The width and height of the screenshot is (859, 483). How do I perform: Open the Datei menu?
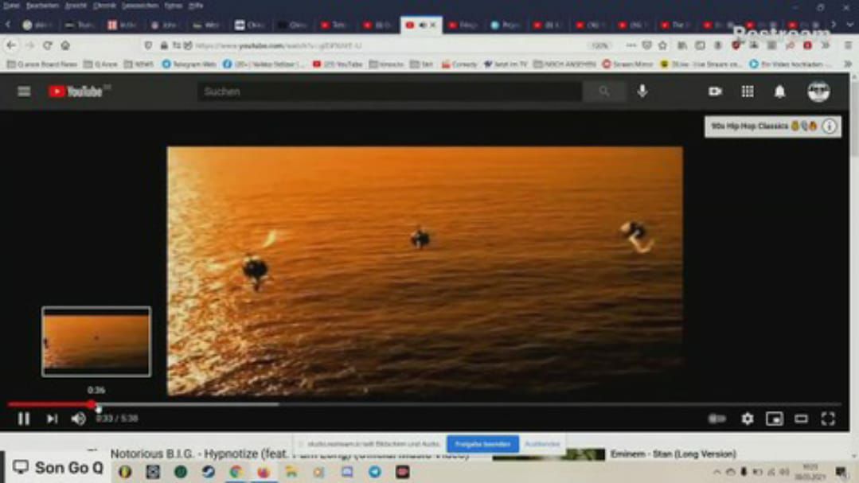pyautogui.click(x=11, y=6)
